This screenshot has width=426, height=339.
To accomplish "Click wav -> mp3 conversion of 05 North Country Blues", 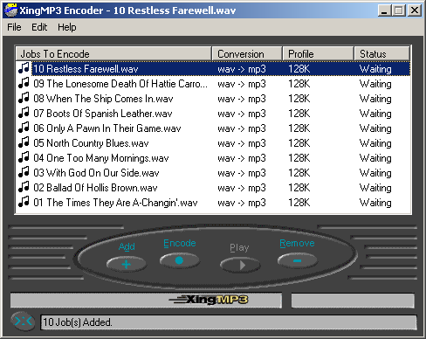I will 242,143.
